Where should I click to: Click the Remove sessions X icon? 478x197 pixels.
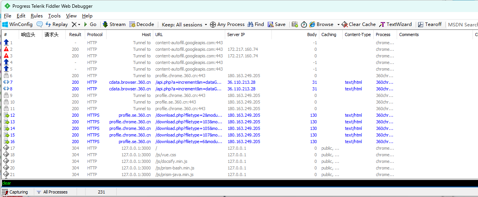74,24
